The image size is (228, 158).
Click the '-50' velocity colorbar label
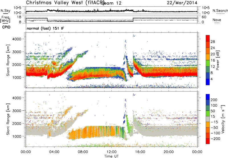tap(214, 127)
